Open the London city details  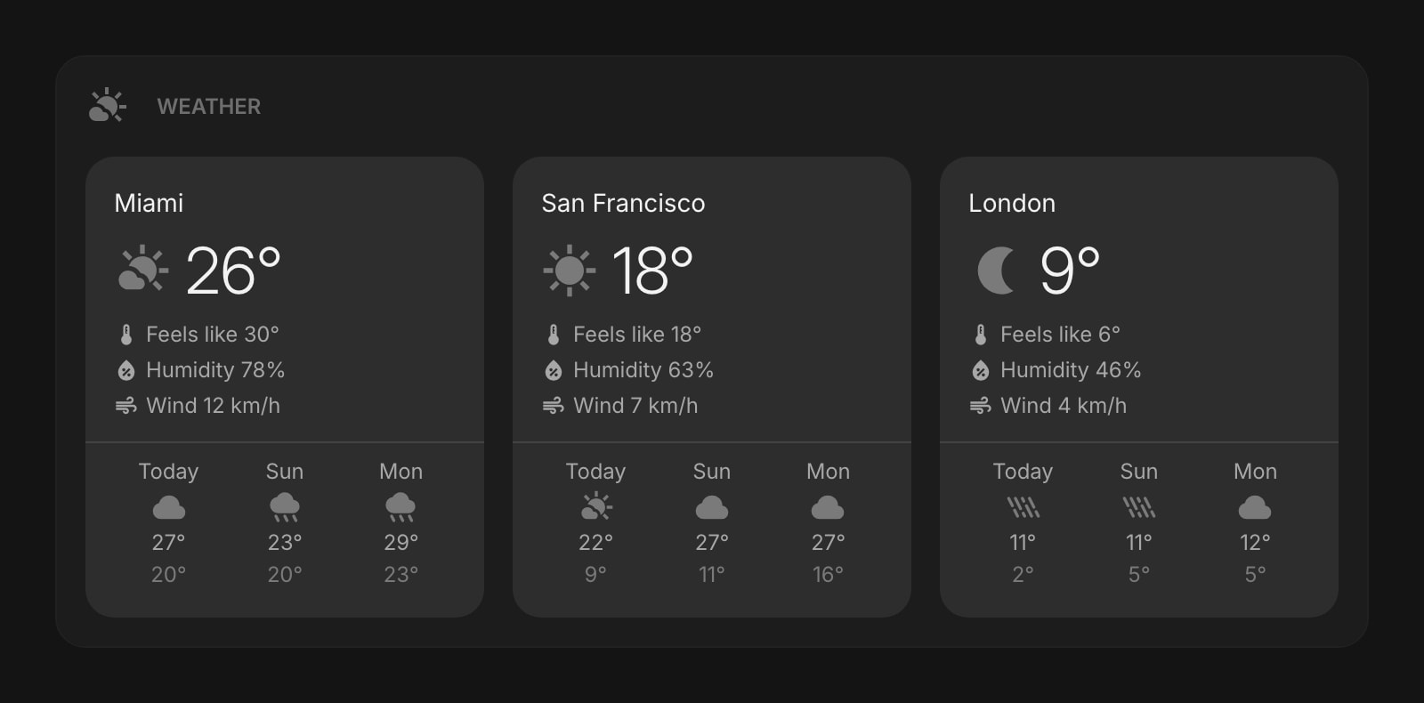(x=1012, y=203)
